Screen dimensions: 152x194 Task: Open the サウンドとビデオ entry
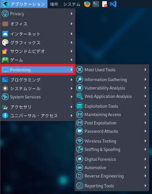point(37,51)
